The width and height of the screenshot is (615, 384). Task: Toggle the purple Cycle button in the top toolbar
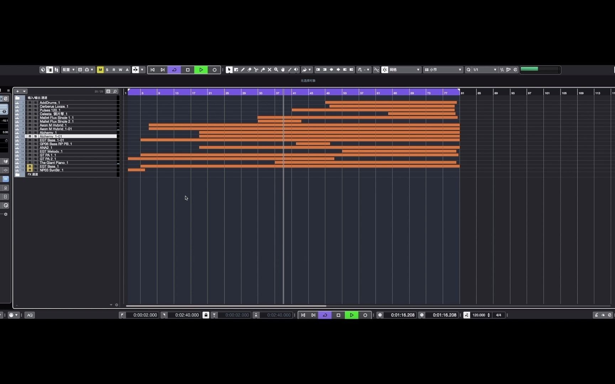pos(174,70)
